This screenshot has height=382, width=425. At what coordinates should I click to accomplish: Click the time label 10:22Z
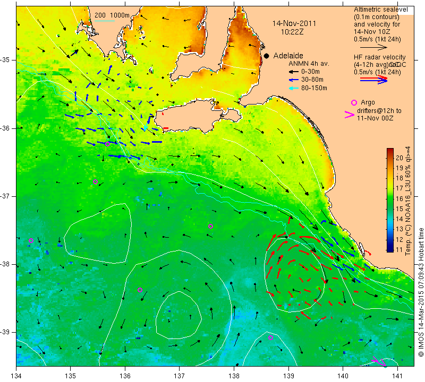292,32
